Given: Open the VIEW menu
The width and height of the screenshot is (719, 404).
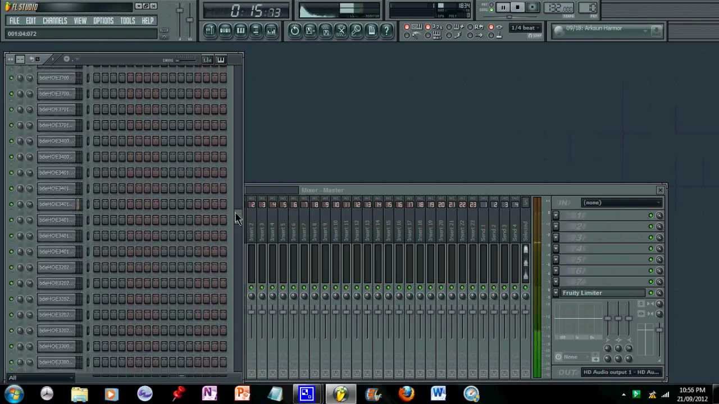Looking at the screenshot, I should (80, 21).
